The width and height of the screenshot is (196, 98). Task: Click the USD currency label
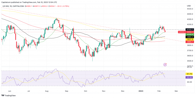(x=189, y=6)
